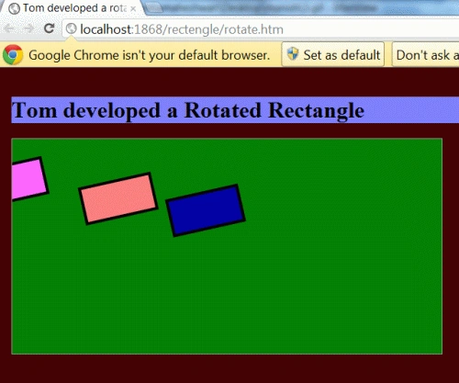Select the 'Tom developed a rota' browser tab
This screenshot has height=383, width=459.
[72, 8]
